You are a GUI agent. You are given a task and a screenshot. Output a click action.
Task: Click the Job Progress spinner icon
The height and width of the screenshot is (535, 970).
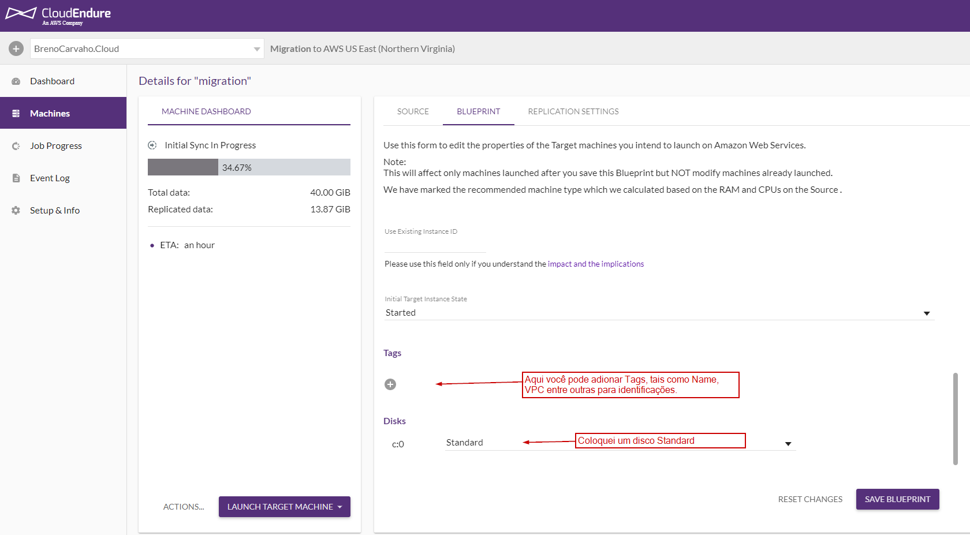pyautogui.click(x=16, y=146)
